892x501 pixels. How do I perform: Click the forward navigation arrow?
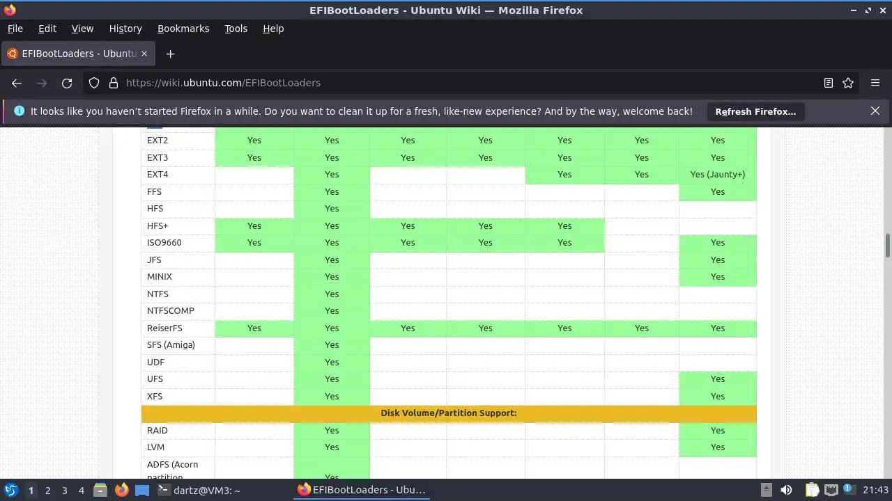[x=42, y=83]
